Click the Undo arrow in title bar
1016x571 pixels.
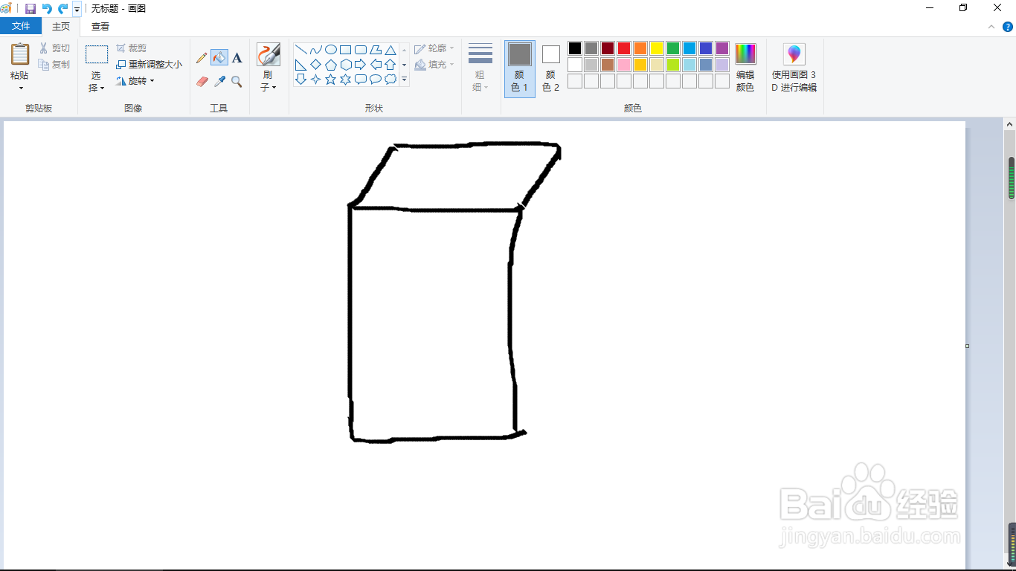[47, 8]
